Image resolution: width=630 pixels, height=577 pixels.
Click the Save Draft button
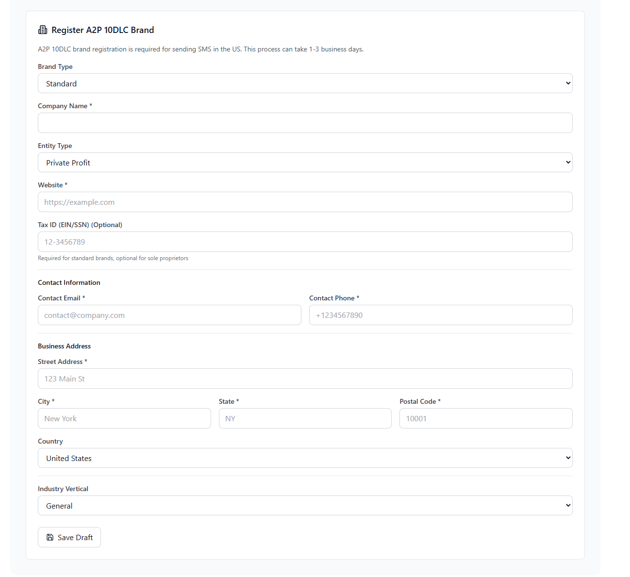[69, 537]
